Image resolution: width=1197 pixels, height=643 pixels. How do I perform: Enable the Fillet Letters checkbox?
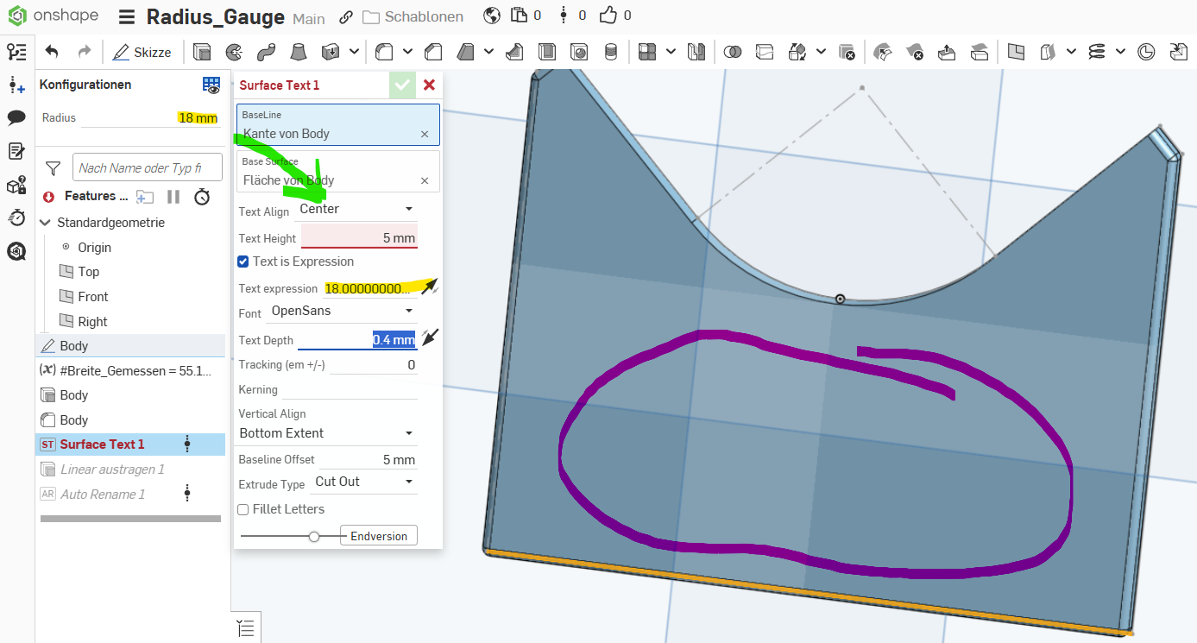pos(243,509)
